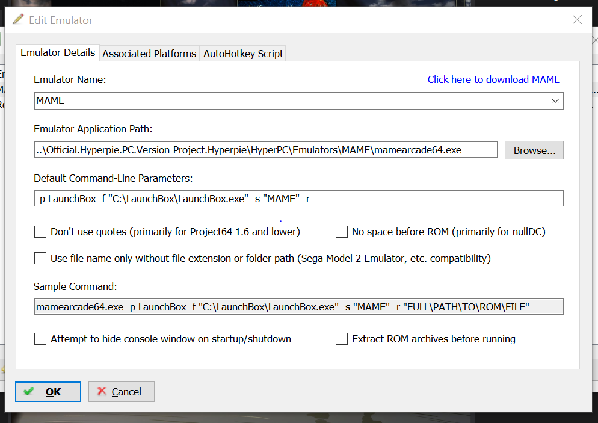The image size is (598, 423).
Task: Toggle Attempt to hide console window
Action: point(40,339)
